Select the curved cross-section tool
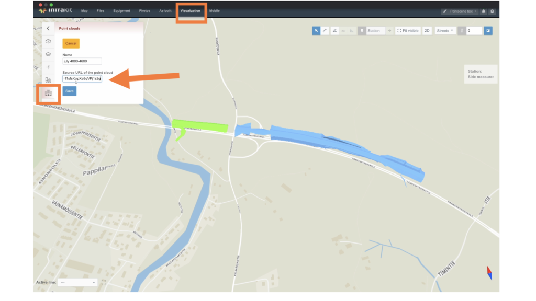The image size is (536, 301). pyautogui.click(x=343, y=31)
